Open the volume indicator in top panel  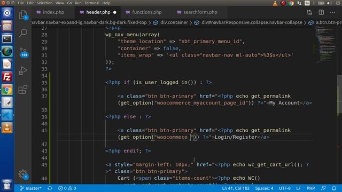tap(329, 3)
